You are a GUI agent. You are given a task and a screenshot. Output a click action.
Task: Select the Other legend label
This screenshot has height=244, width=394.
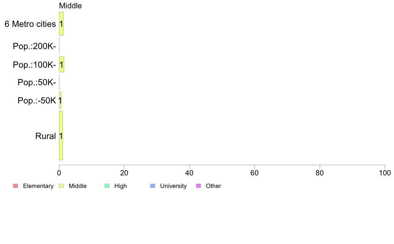(x=214, y=186)
